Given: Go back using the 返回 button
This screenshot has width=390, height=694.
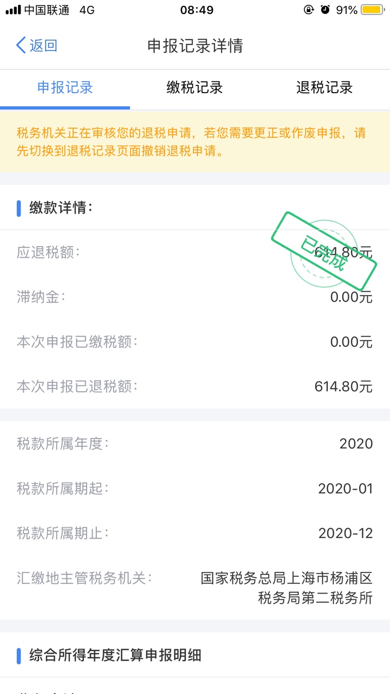Looking at the screenshot, I should (x=37, y=46).
